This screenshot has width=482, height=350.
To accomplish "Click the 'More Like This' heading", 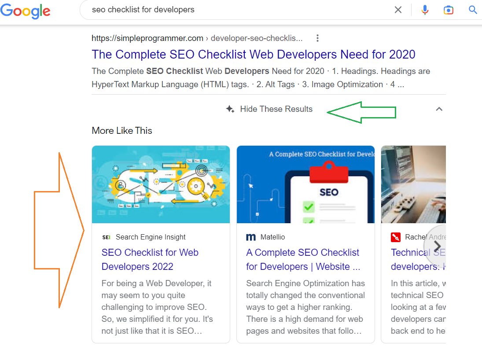I will point(122,131).
